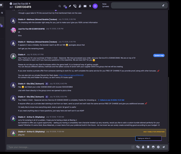Click the System msg badge
This screenshot has height=154, width=181.
point(159,55)
